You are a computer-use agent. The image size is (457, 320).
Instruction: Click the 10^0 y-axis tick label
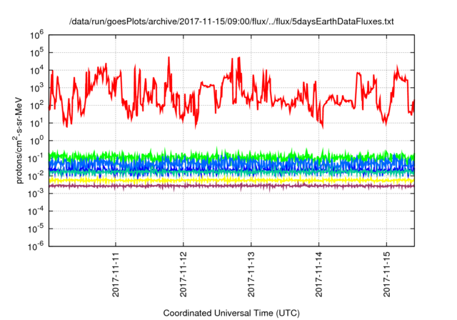[x=36, y=141]
